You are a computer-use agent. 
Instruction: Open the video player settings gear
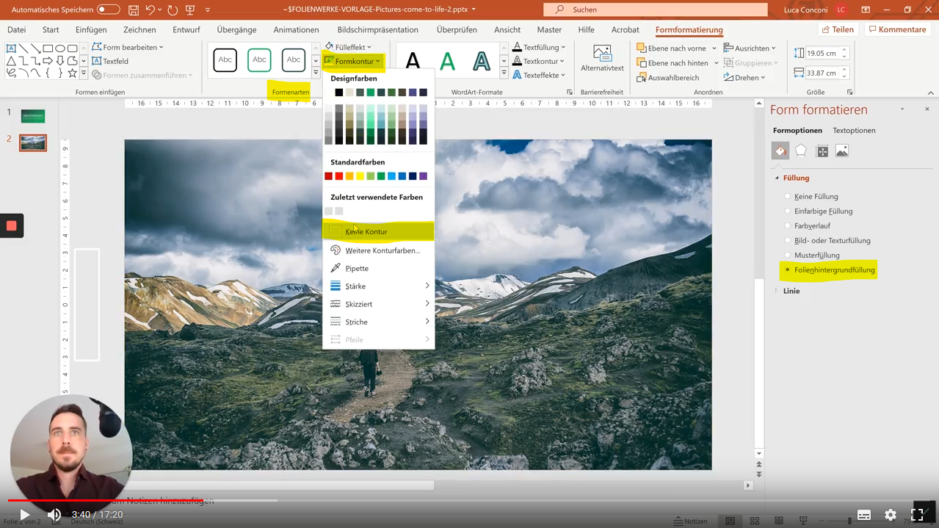click(891, 515)
